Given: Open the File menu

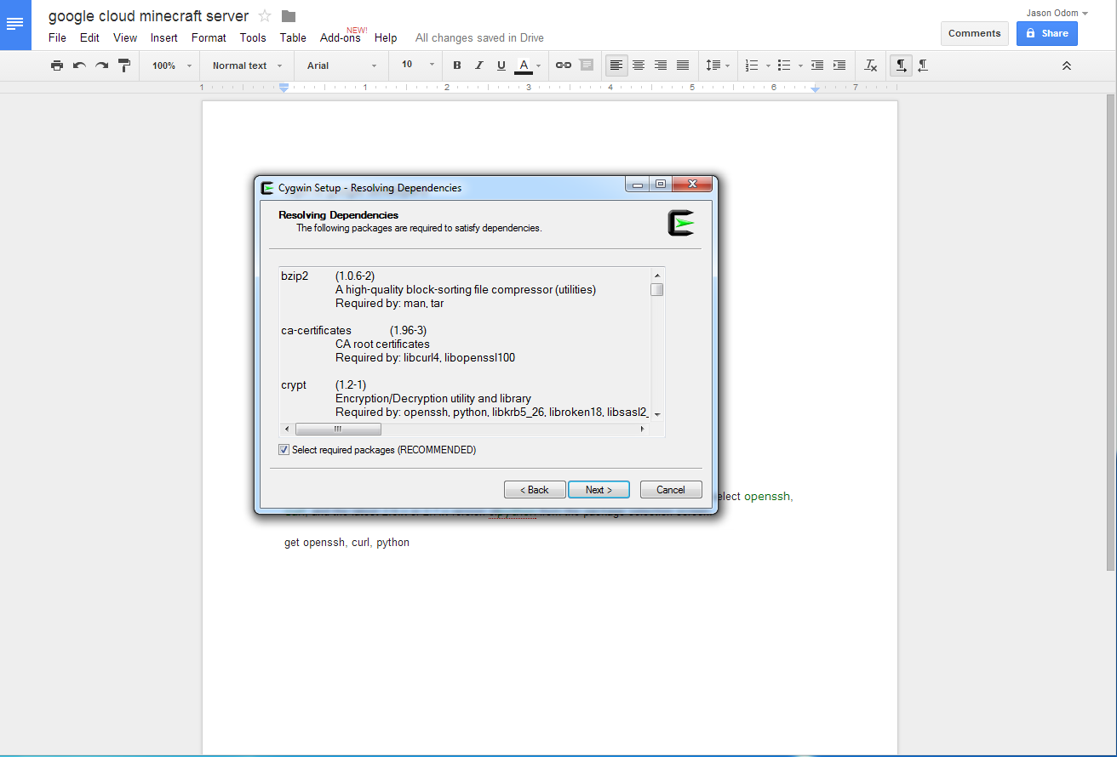Looking at the screenshot, I should click(57, 37).
